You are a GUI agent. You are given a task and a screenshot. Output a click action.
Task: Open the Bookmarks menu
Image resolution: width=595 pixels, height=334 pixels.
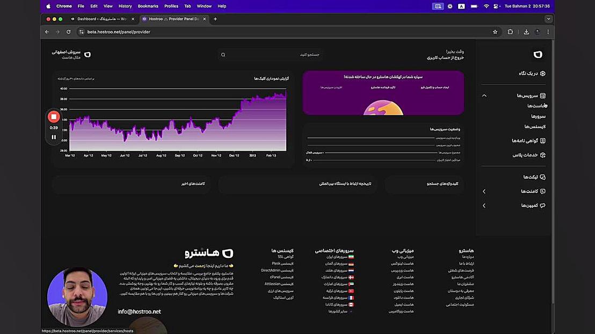148,6
